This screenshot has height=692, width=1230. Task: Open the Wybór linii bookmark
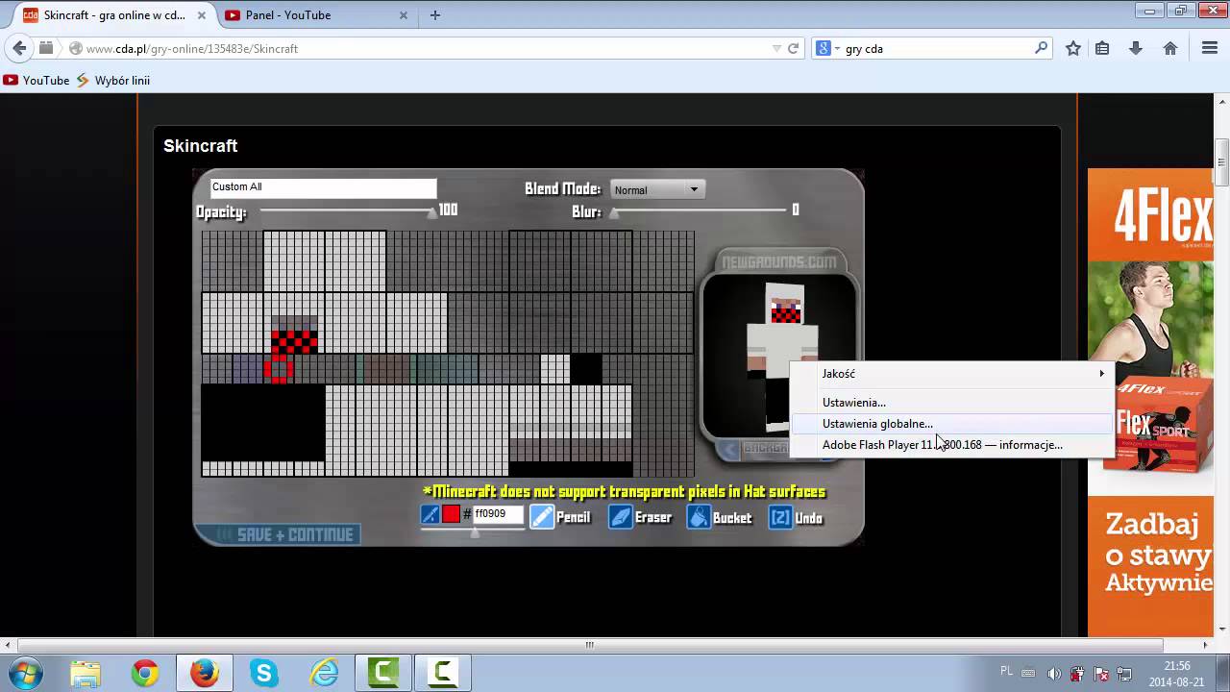pos(112,81)
